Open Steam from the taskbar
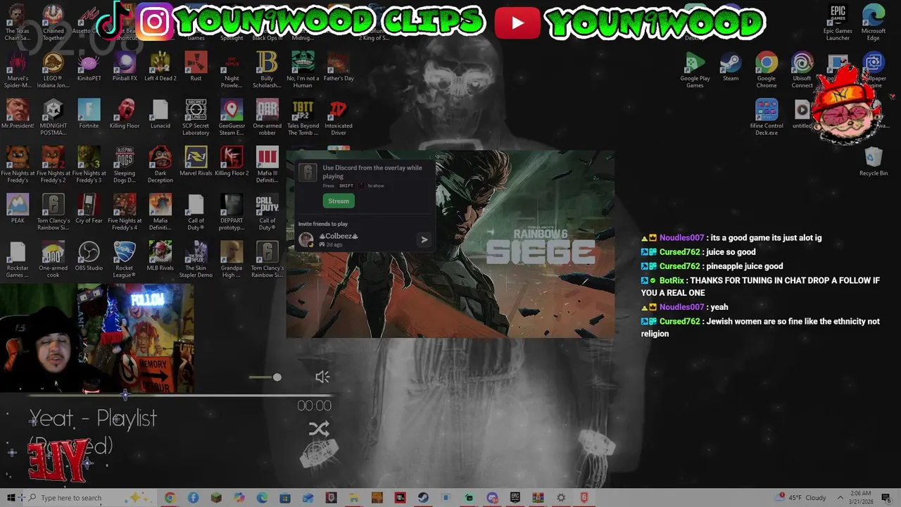This screenshot has width=901, height=507. (x=422, y=498)
